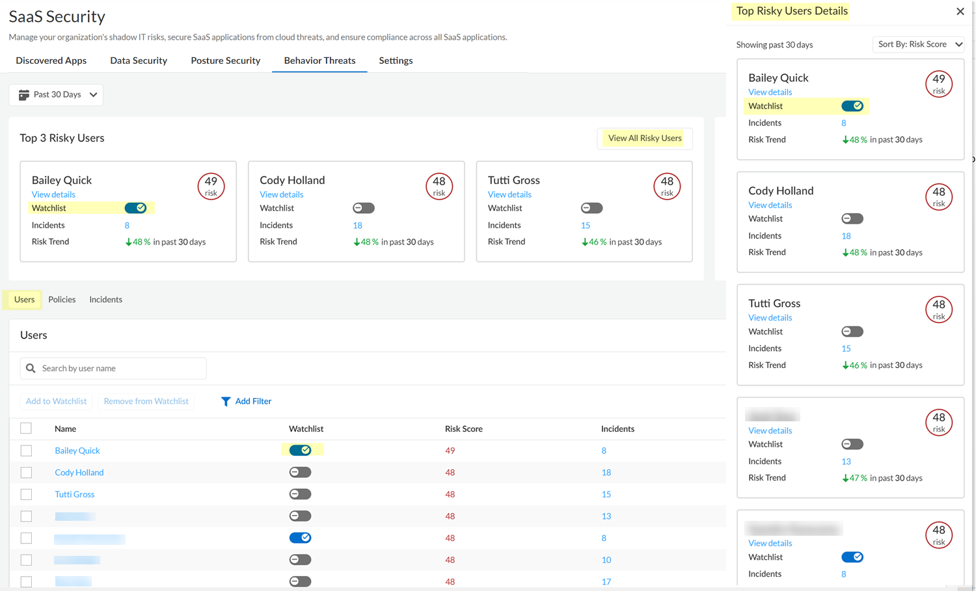Close the Top Risky Users Details panel
This screenshot has width=976, height=591.
click(x=960, y=12)
